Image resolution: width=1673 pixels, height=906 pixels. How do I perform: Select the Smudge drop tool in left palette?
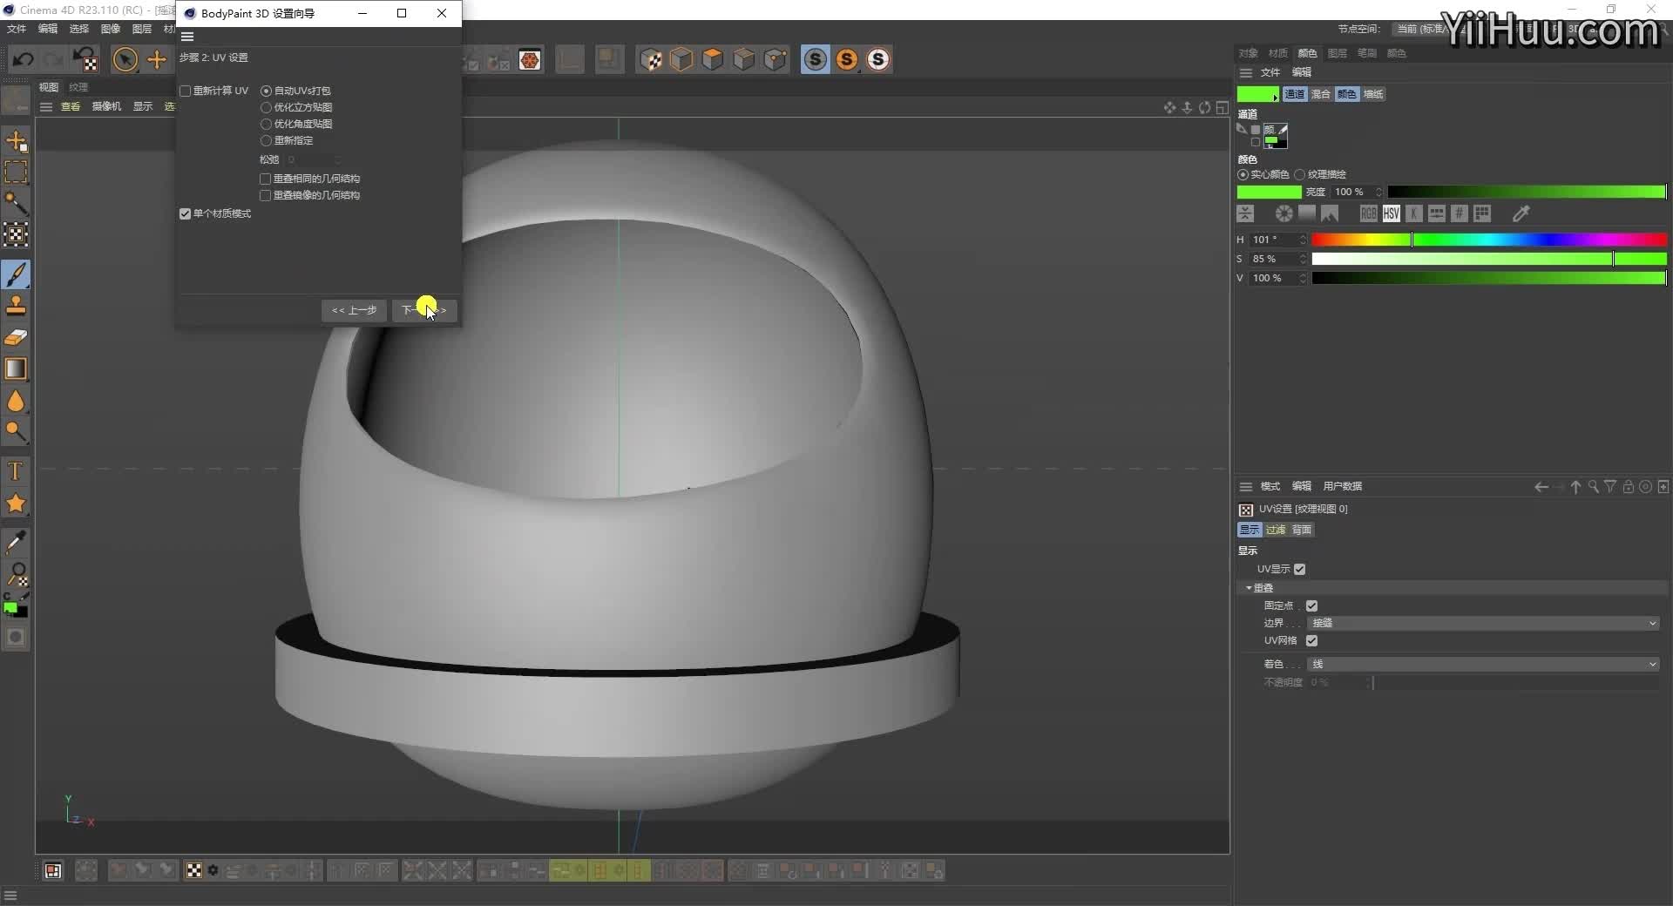pyautogui.click(x=16, y=401)
